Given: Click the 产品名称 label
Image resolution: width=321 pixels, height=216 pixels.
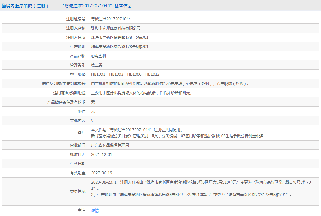Looking at the screenshot, I should (x=78, y=56).
